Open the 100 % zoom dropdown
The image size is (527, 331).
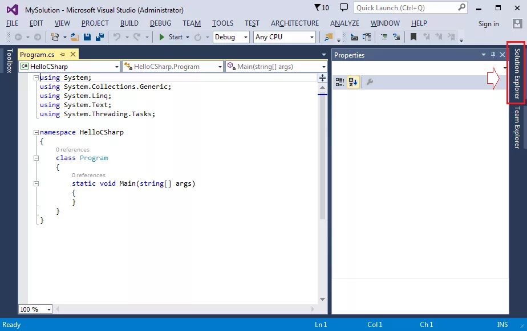(35, 309)
